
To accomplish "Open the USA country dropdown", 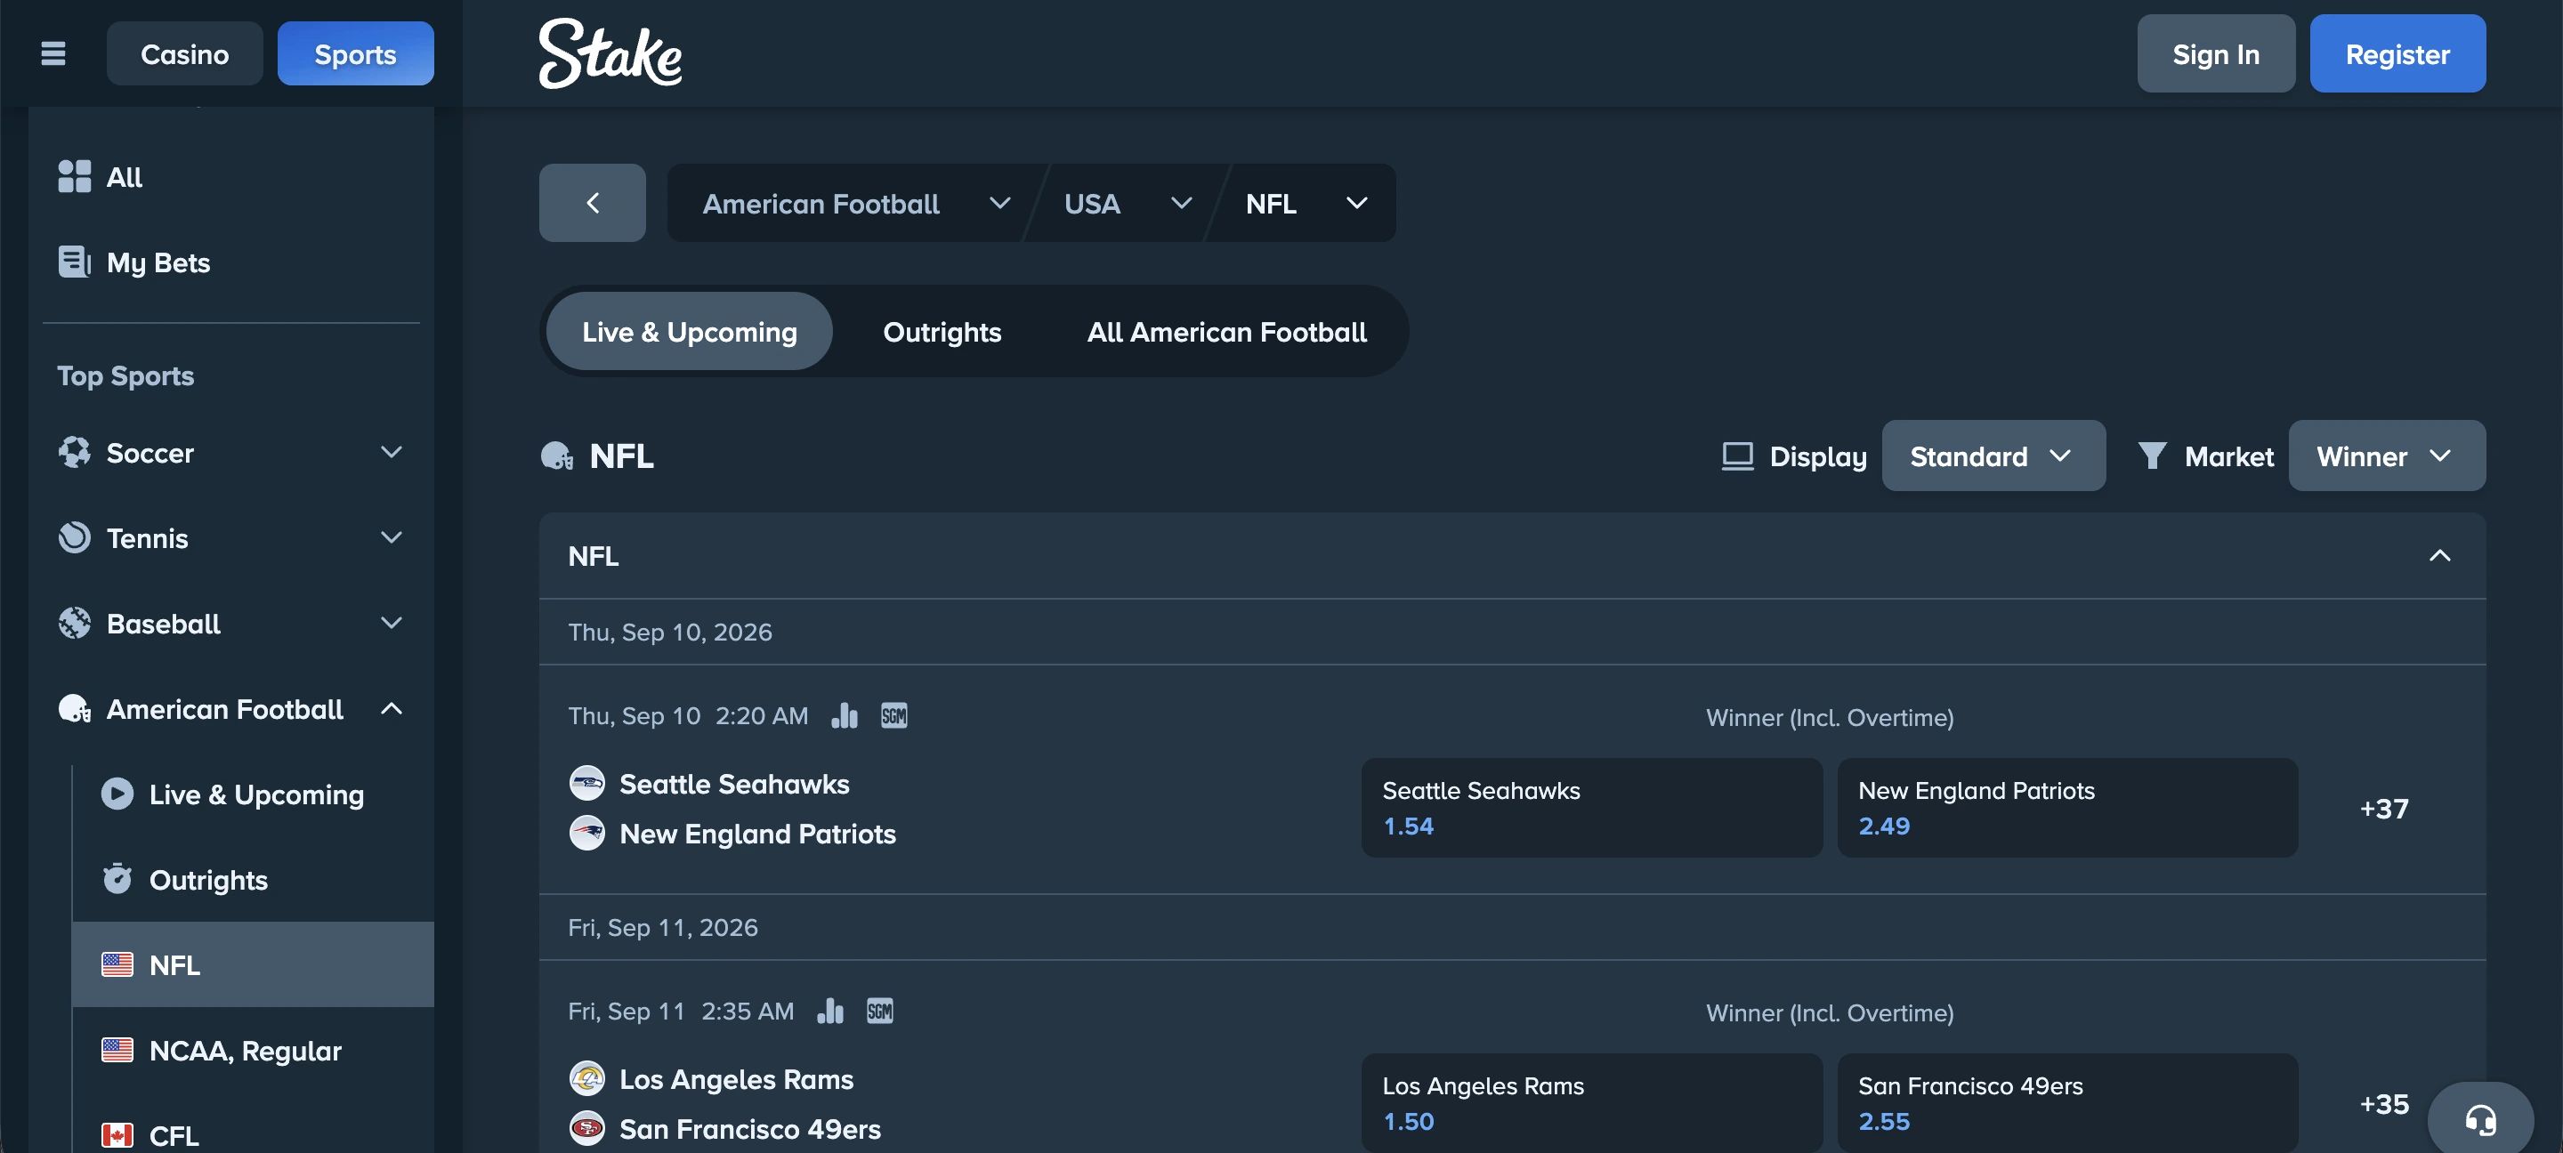I will pyautogui.click(x=1128, y=203).
